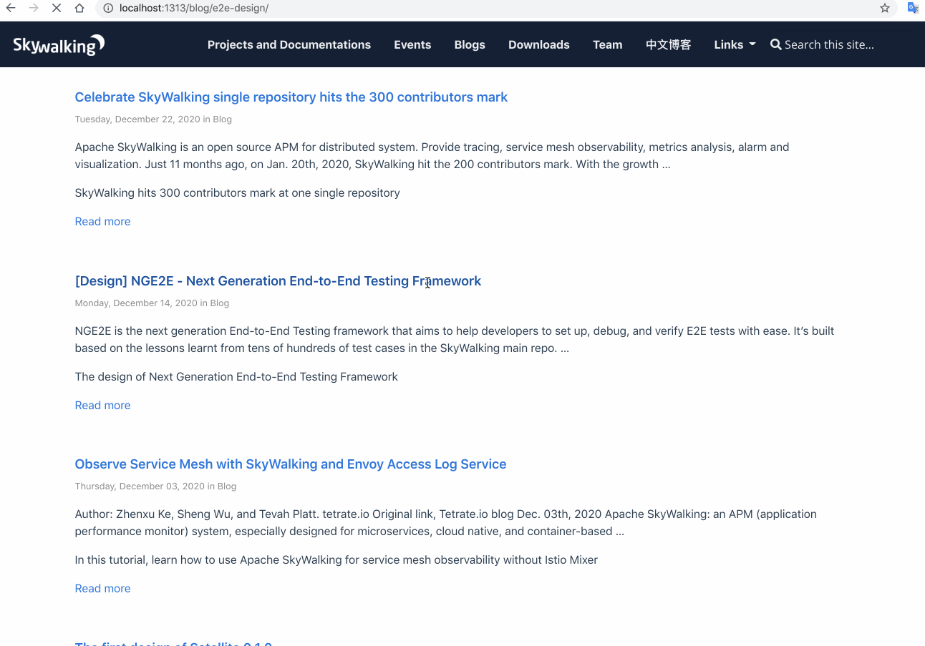Click Blog category next to December 22 date
Screen dimensions: 925x646
222,119
